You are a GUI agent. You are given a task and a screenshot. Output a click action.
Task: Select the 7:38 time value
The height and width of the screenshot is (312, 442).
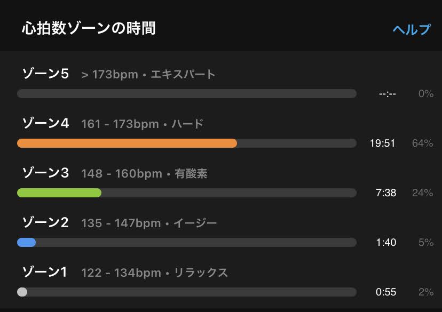[386, 193]
